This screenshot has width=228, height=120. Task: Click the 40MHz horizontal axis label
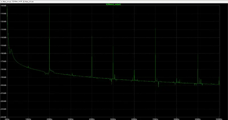point(92,119)
